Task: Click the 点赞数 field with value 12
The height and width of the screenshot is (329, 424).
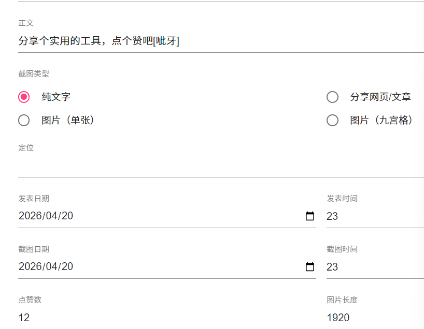Action: (x=156, y=318)
